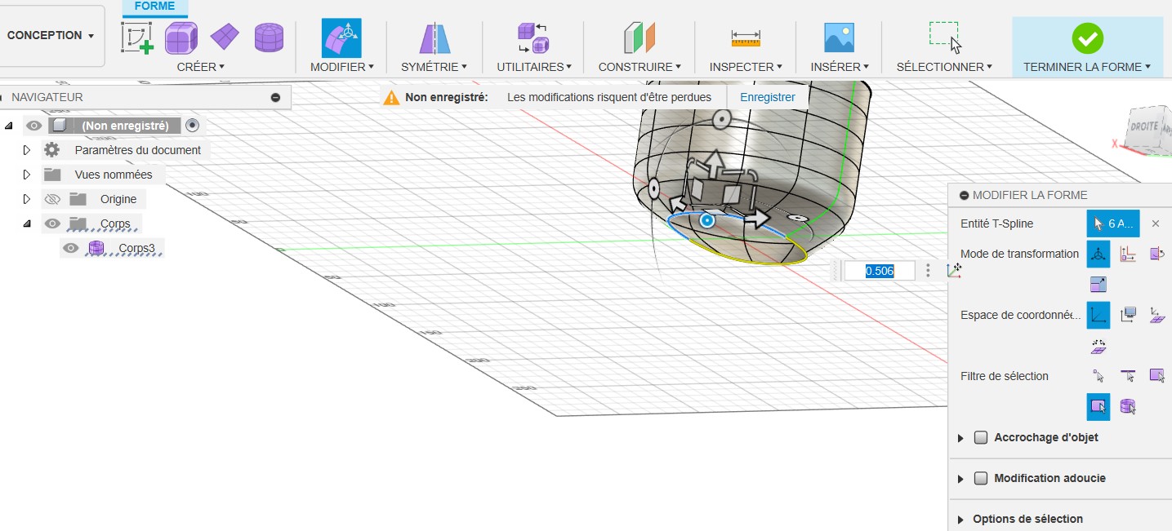This screenshot has width=1172, height=531.
Task: Click the green Terminer la forme checkmark
Action: pos(1087,38)
